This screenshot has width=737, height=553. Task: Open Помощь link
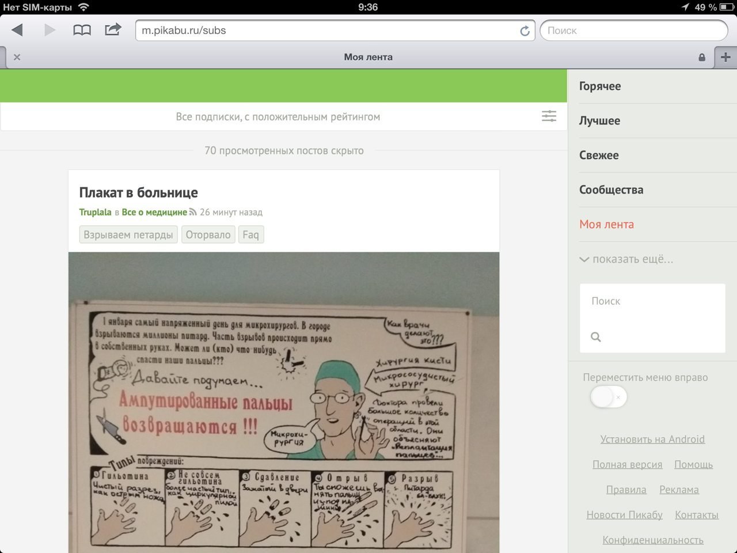tap(693, 464)
